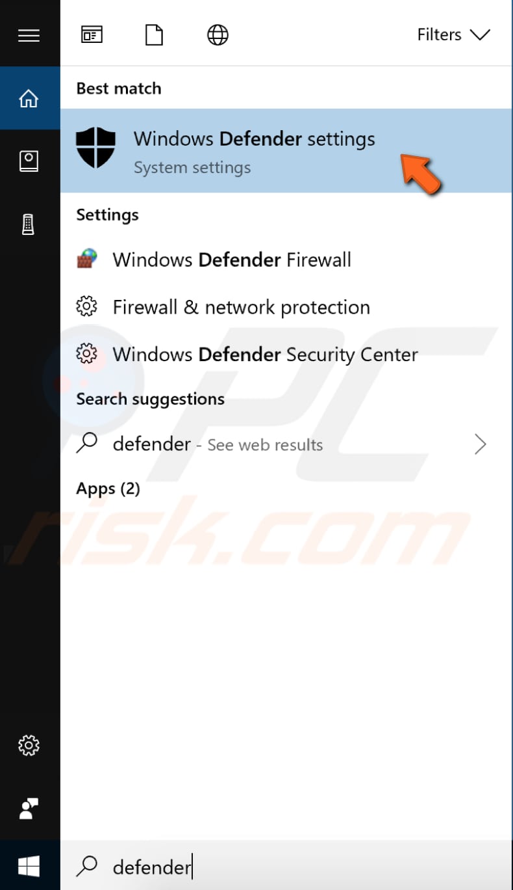This screenshot has width=513, height=890.
Task: Select the Windows Defender settings best match
Action: pos(253,150)
